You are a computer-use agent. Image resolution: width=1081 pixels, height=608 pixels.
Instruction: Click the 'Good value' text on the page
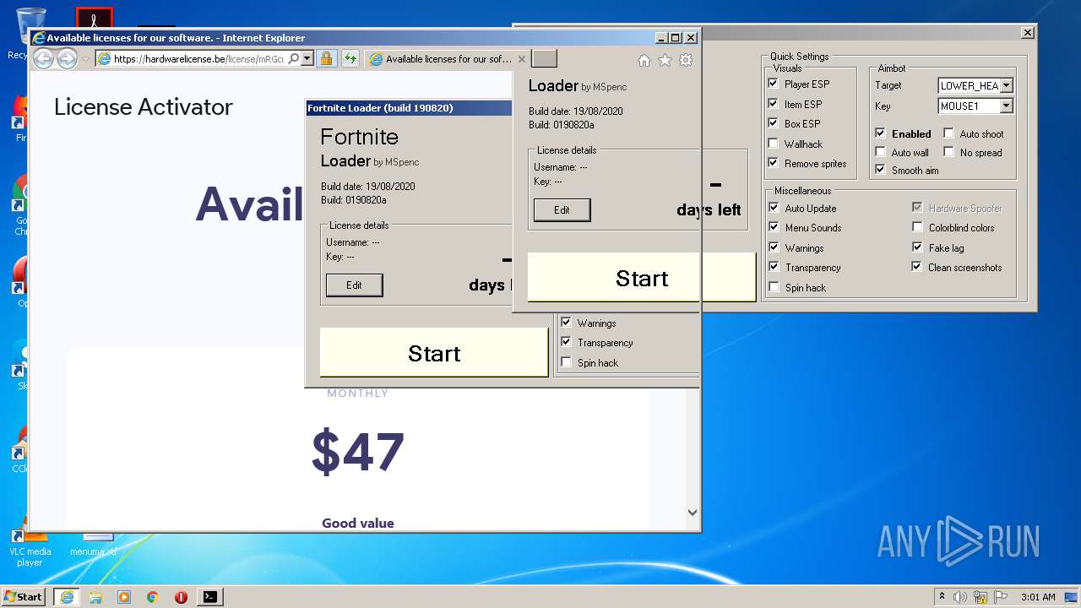[358, 524]
